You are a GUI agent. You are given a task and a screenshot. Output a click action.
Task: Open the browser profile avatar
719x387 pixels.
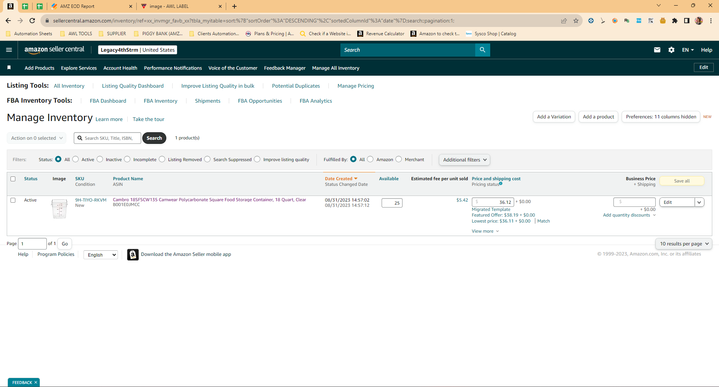click(699, 21)
